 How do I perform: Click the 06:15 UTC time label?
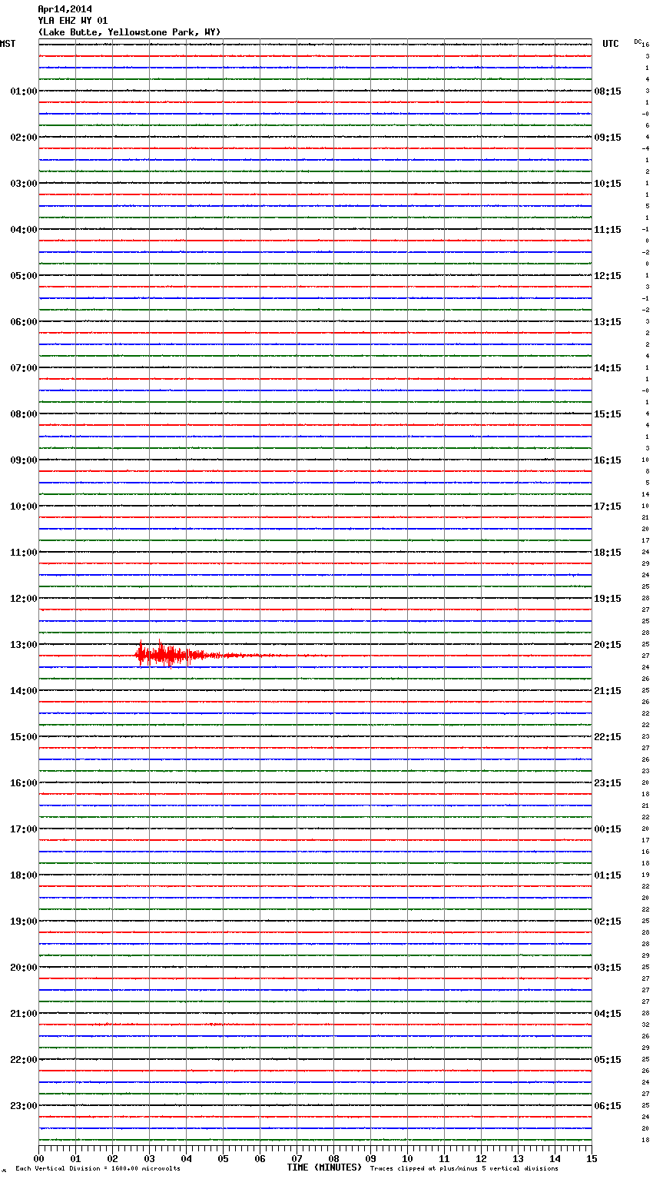click(x=608, y=1106)
